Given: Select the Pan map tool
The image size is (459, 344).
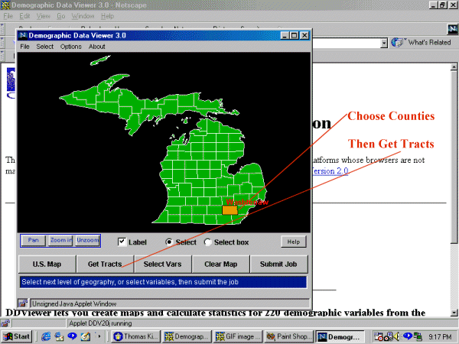Looking at the screenshot, I should [33, 241].
